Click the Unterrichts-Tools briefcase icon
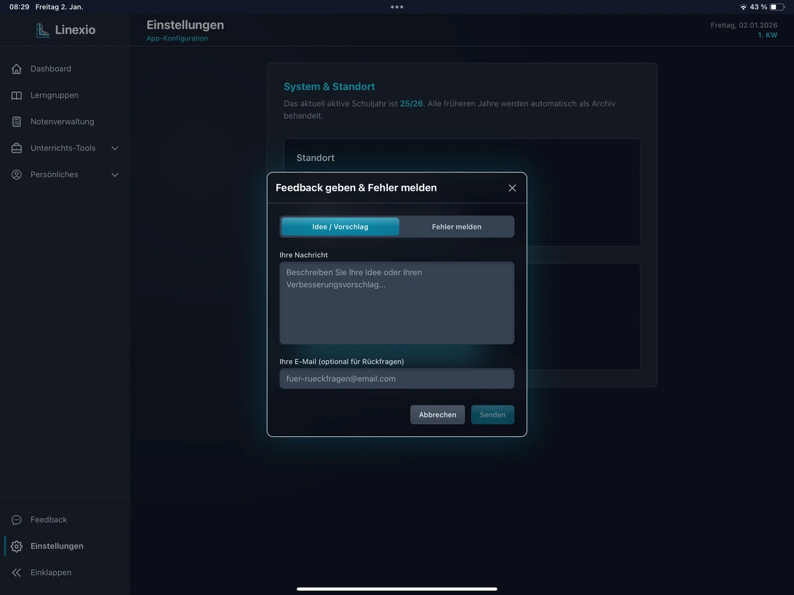 [x=17, y=147]
